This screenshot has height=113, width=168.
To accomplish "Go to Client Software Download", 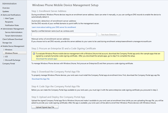I will 12,39.
